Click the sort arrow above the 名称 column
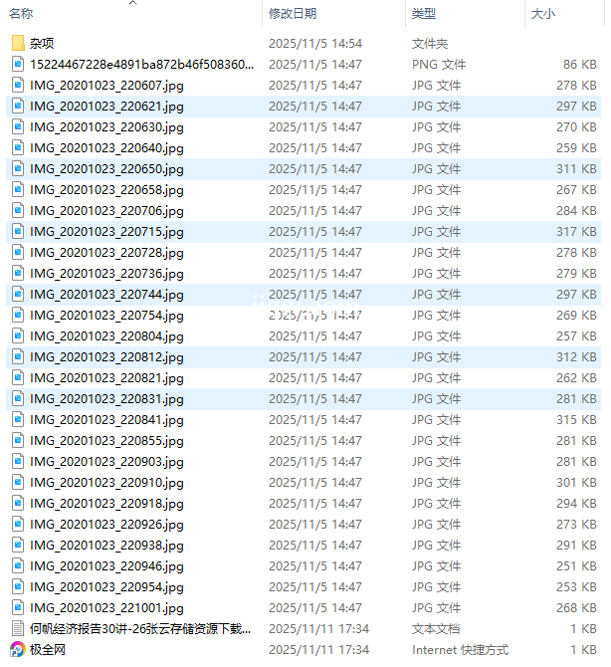This screenshot has height=667, width=611. coord(132,3)
